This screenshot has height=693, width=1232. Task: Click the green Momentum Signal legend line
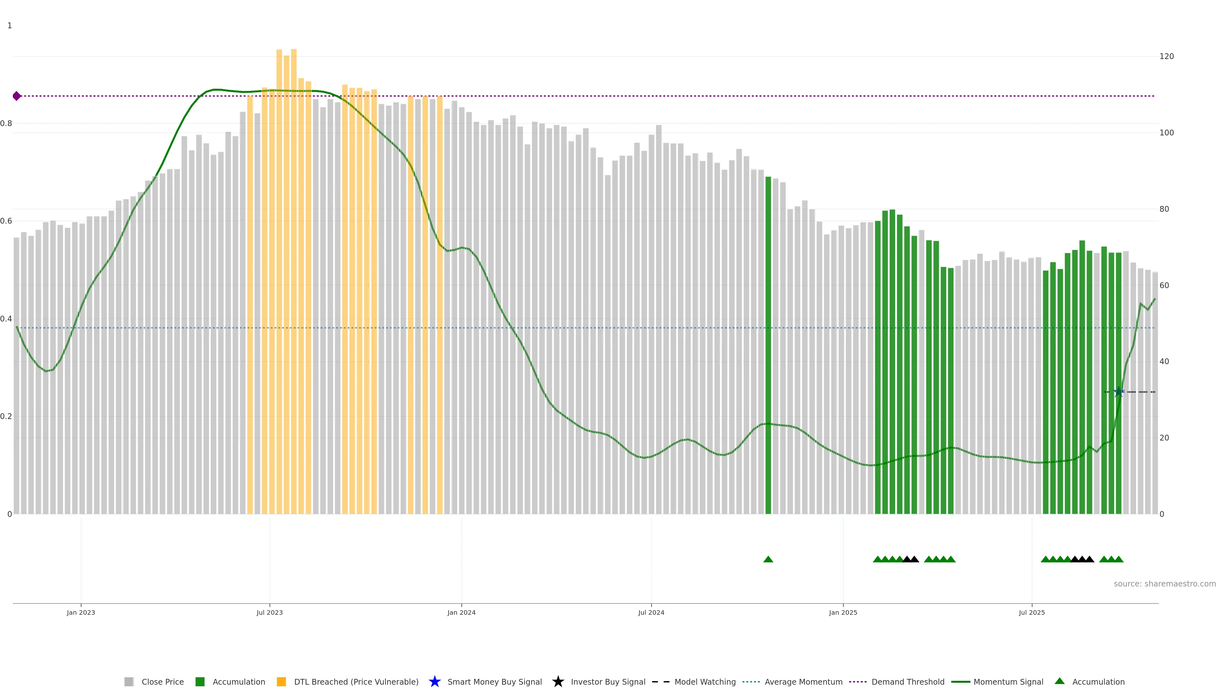pyautogui.click(x=960, y=681)
